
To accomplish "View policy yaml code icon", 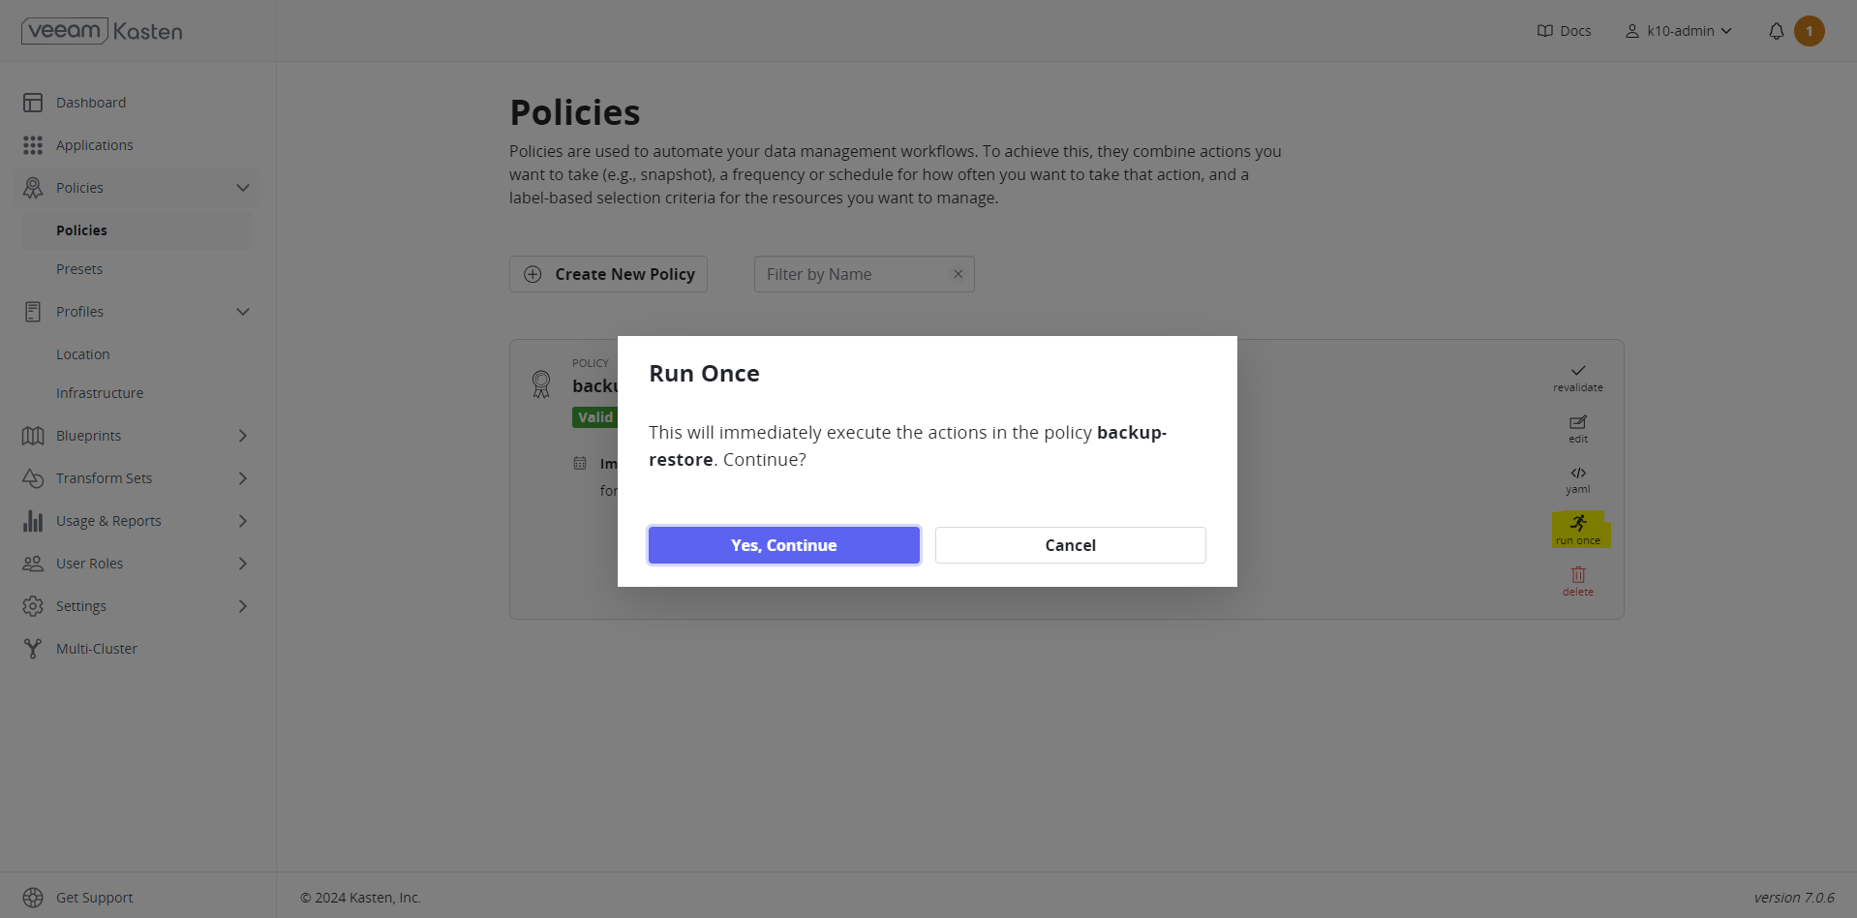I will [x=1578, y=474].
